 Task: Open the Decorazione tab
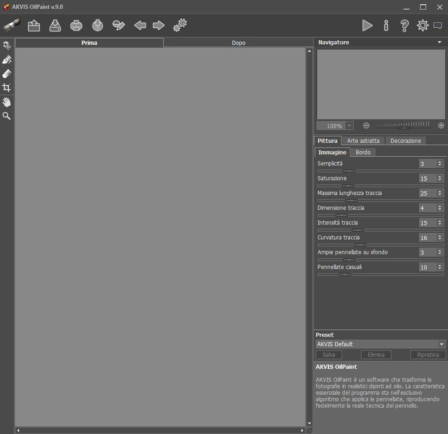point(406,141)
